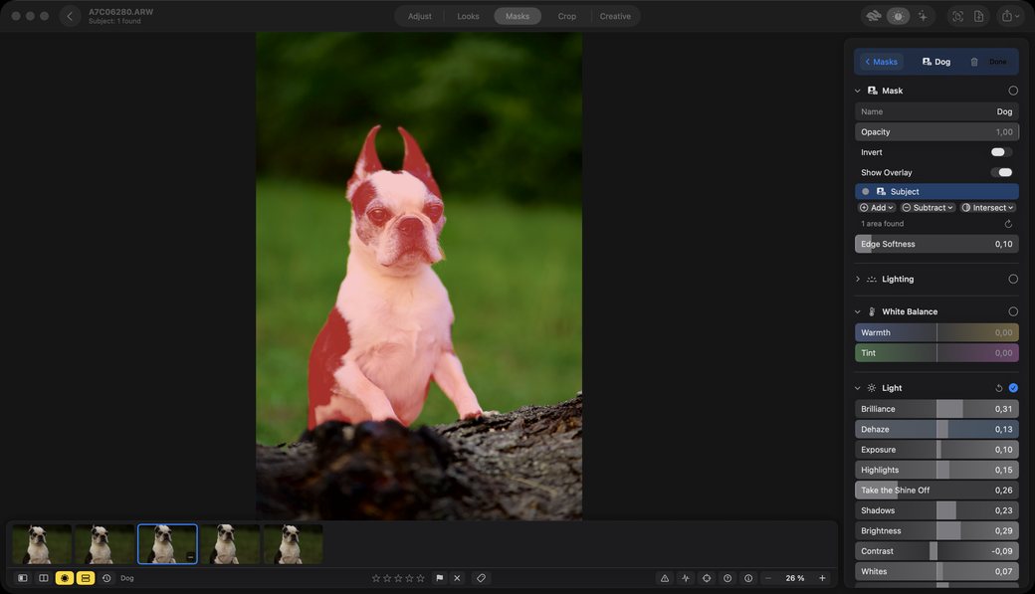Switch to the Looks tab
Image resolution: width=1035 pixels, height=594 pixels.
468,16
